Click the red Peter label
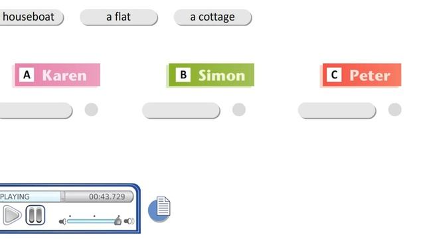 (361, 75)
